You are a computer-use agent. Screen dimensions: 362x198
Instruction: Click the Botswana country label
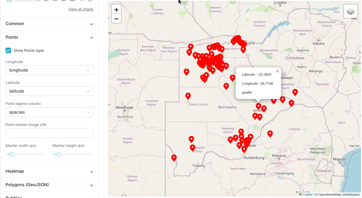click(x=227, y=107)
